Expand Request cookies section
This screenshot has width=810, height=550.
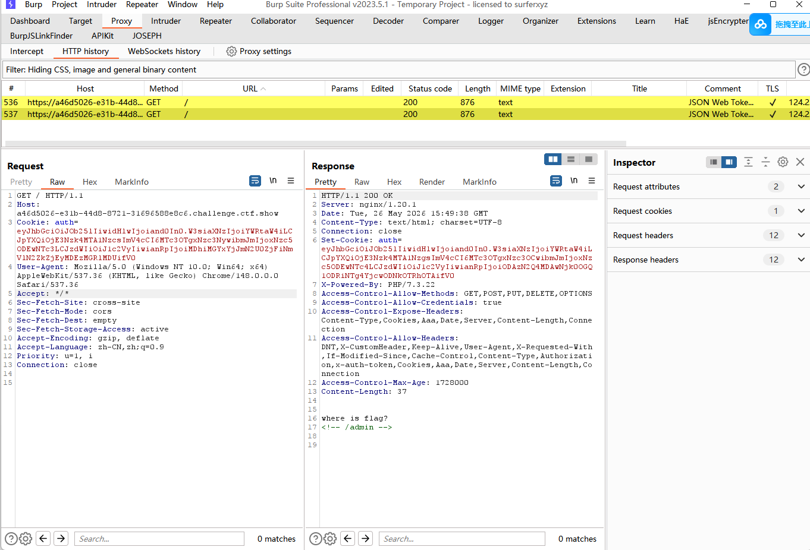[708, 211]
